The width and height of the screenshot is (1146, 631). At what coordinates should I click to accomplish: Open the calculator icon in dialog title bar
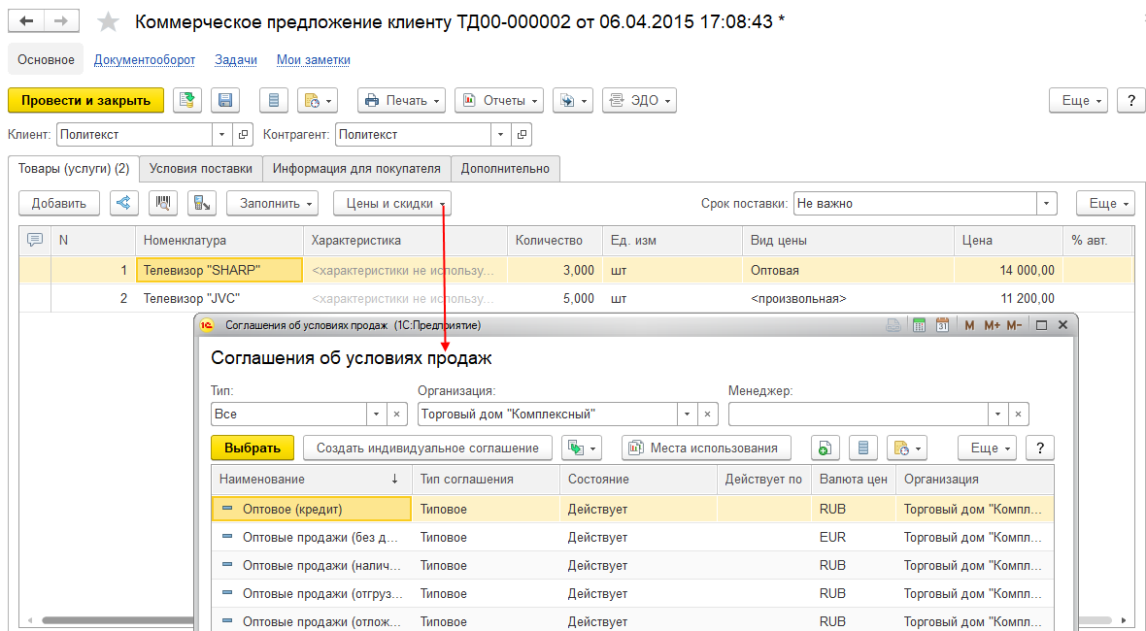[x=921, y=325]
